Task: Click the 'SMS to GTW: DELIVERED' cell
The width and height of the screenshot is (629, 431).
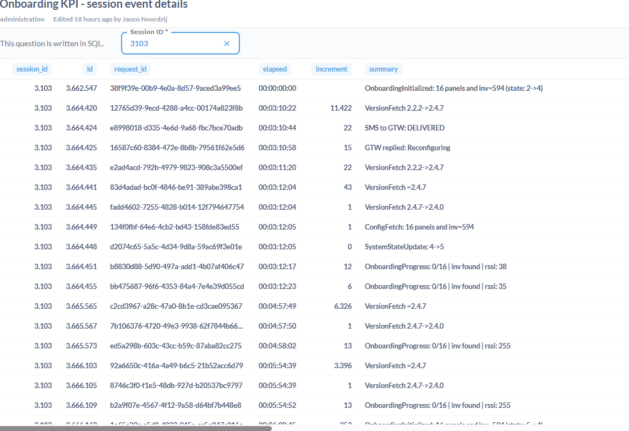Action: point(404,128)
